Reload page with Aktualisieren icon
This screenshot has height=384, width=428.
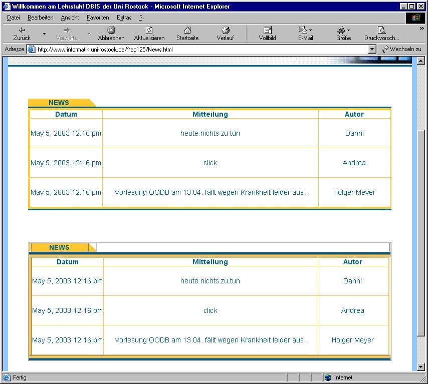149,31
